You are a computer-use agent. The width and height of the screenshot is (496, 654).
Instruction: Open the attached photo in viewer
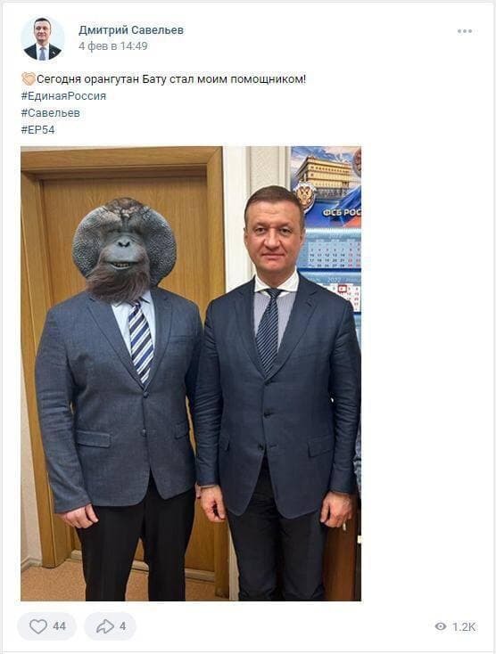pos(191,373)
